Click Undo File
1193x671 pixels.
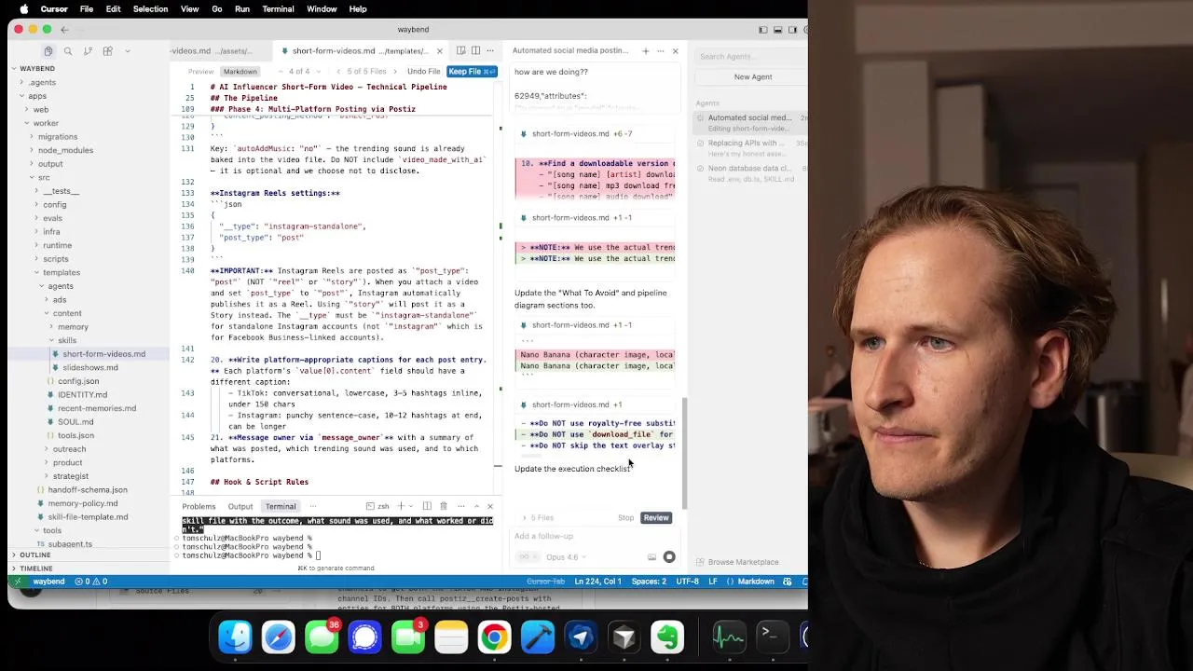click(x=423, y=72)
